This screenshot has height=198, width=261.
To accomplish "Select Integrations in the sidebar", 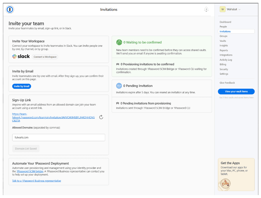I will pos(226,55).
